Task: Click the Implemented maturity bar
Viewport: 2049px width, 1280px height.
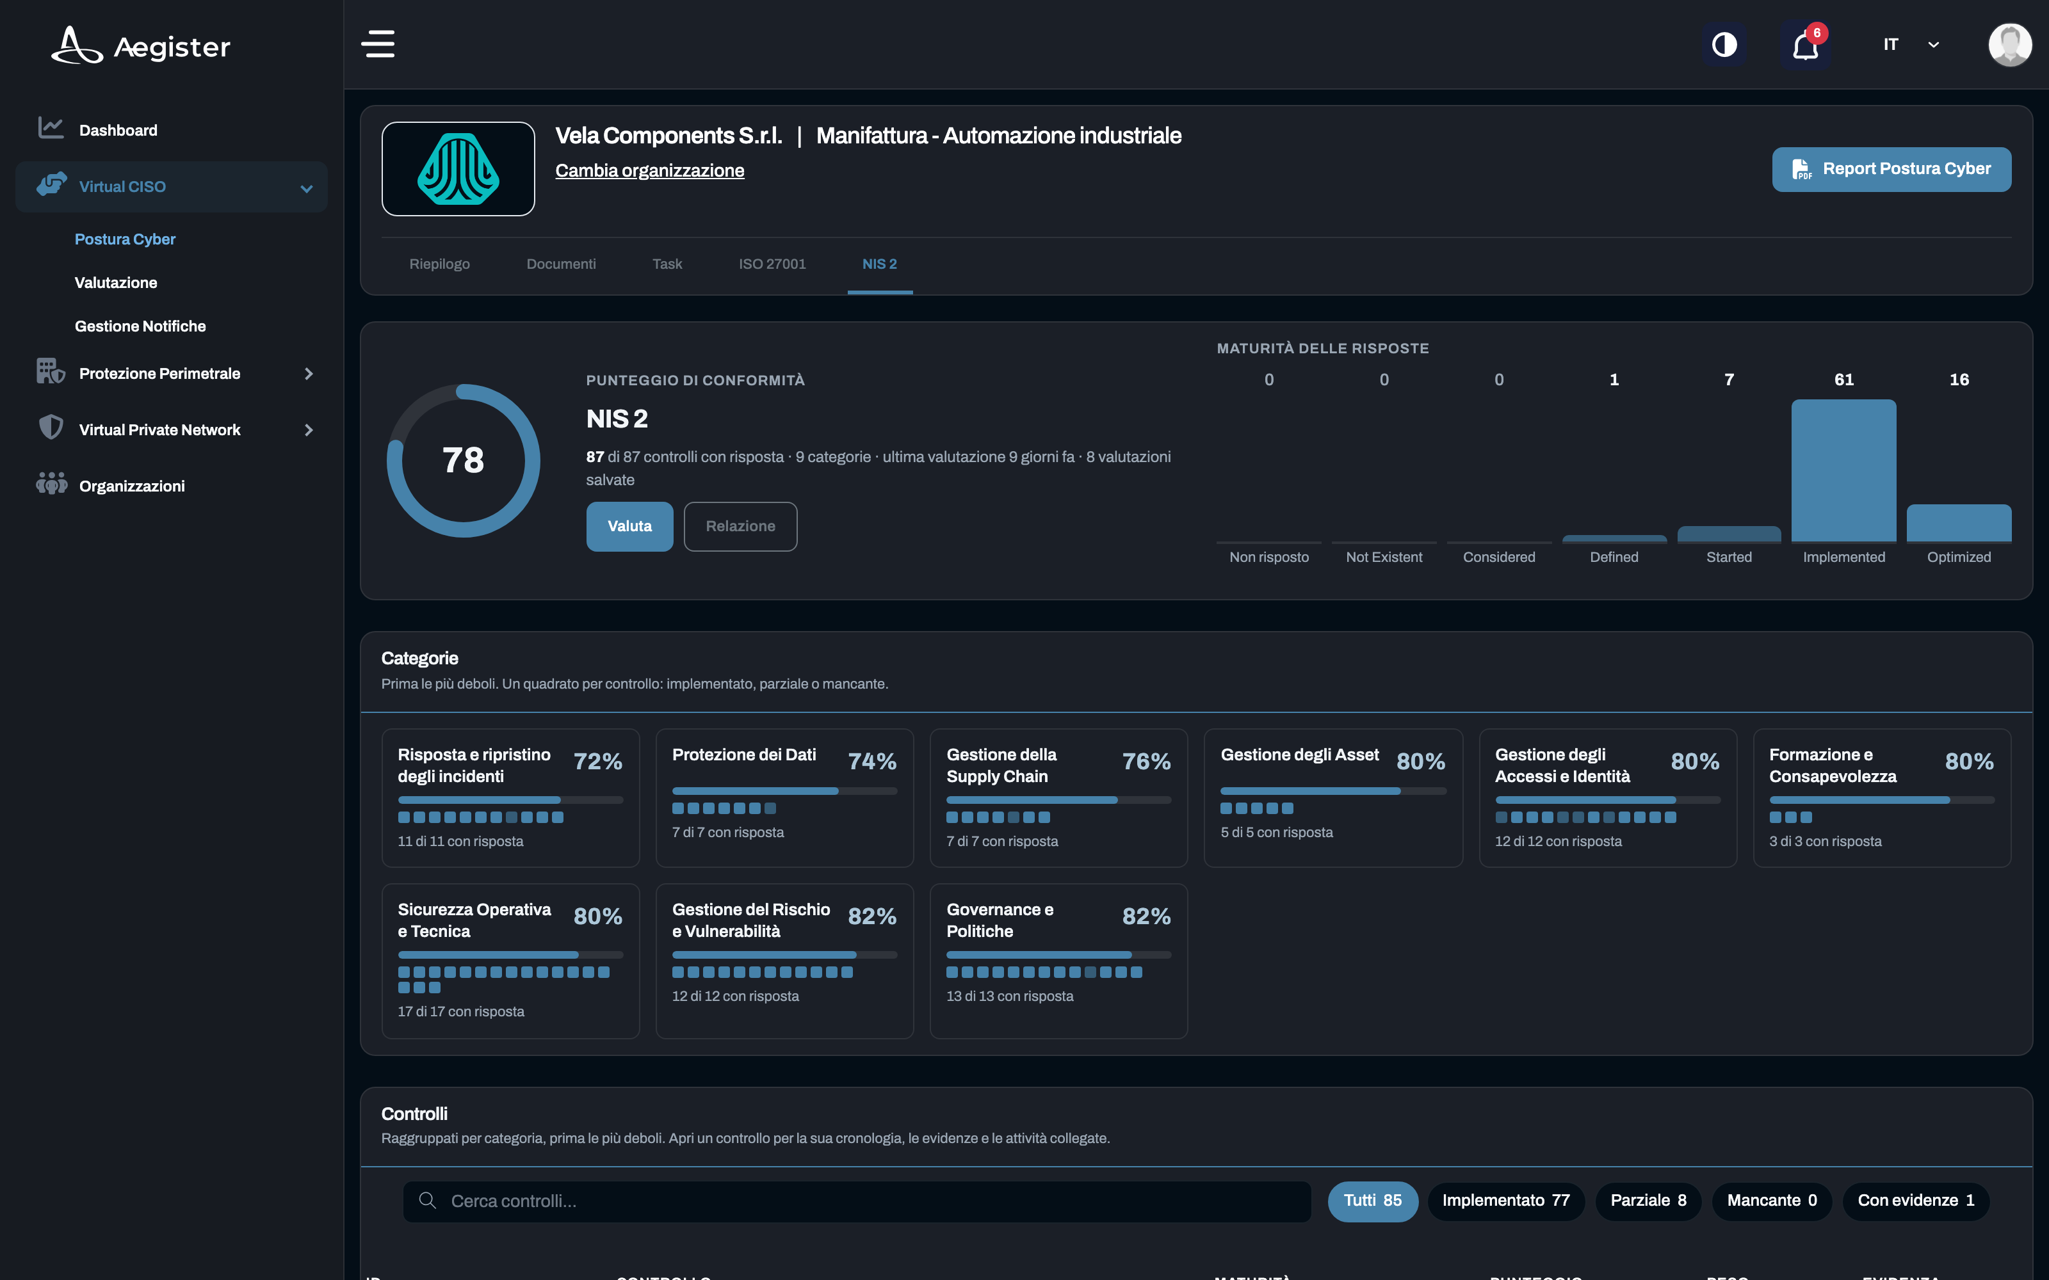Action: tap(1843, 470)
